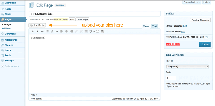The width and height of the screenshot is (215, 106).
Task: Select the Pages menu in sidebar
Action: coord(12,19)
